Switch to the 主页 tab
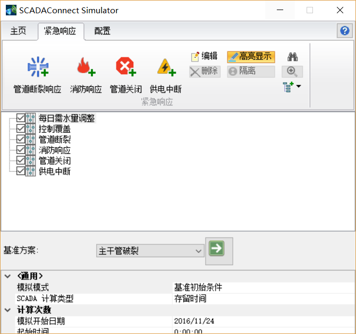This screenshot has width=356, height=334. [19, 31]
